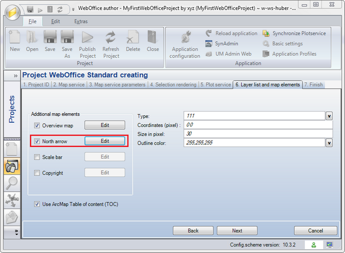Delete the project via Delete icon
The image size is (345, 253).
tap(132, 37)
